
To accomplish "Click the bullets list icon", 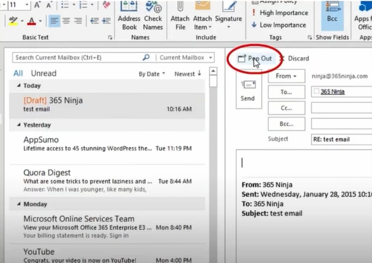I will [x=65, y=5].
